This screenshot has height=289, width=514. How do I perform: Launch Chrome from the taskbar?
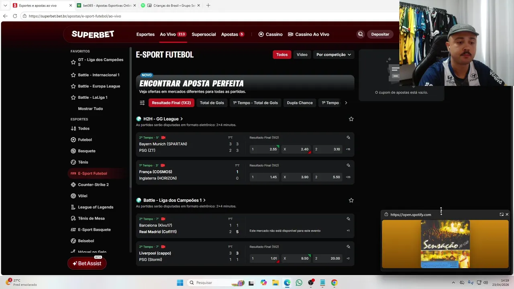coord(334,283)
